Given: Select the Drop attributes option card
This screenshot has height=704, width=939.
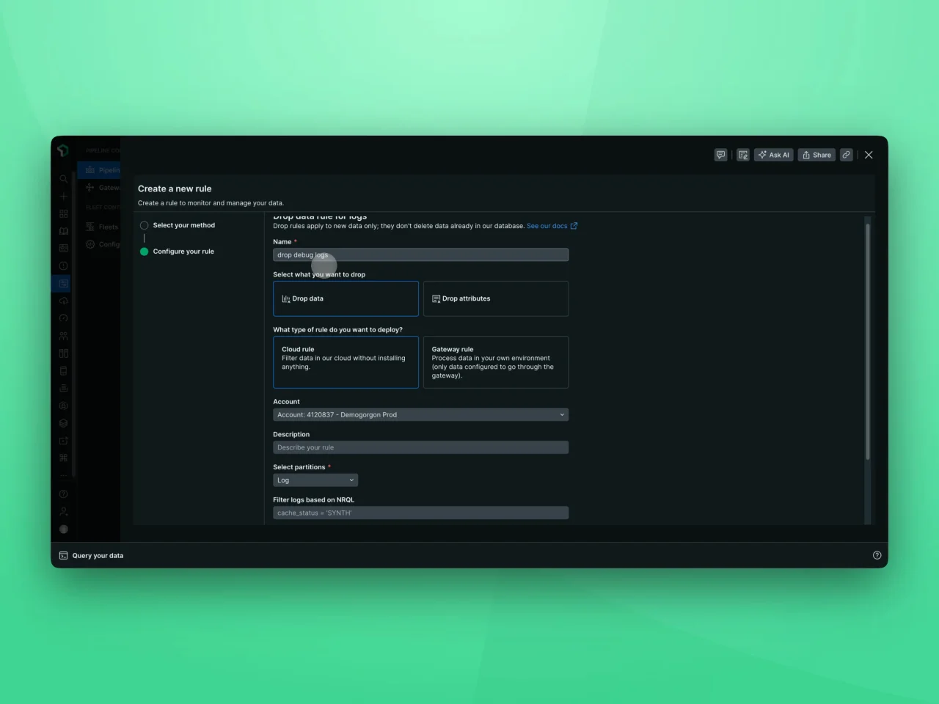Looking at the screenshot, I should 496,298.
